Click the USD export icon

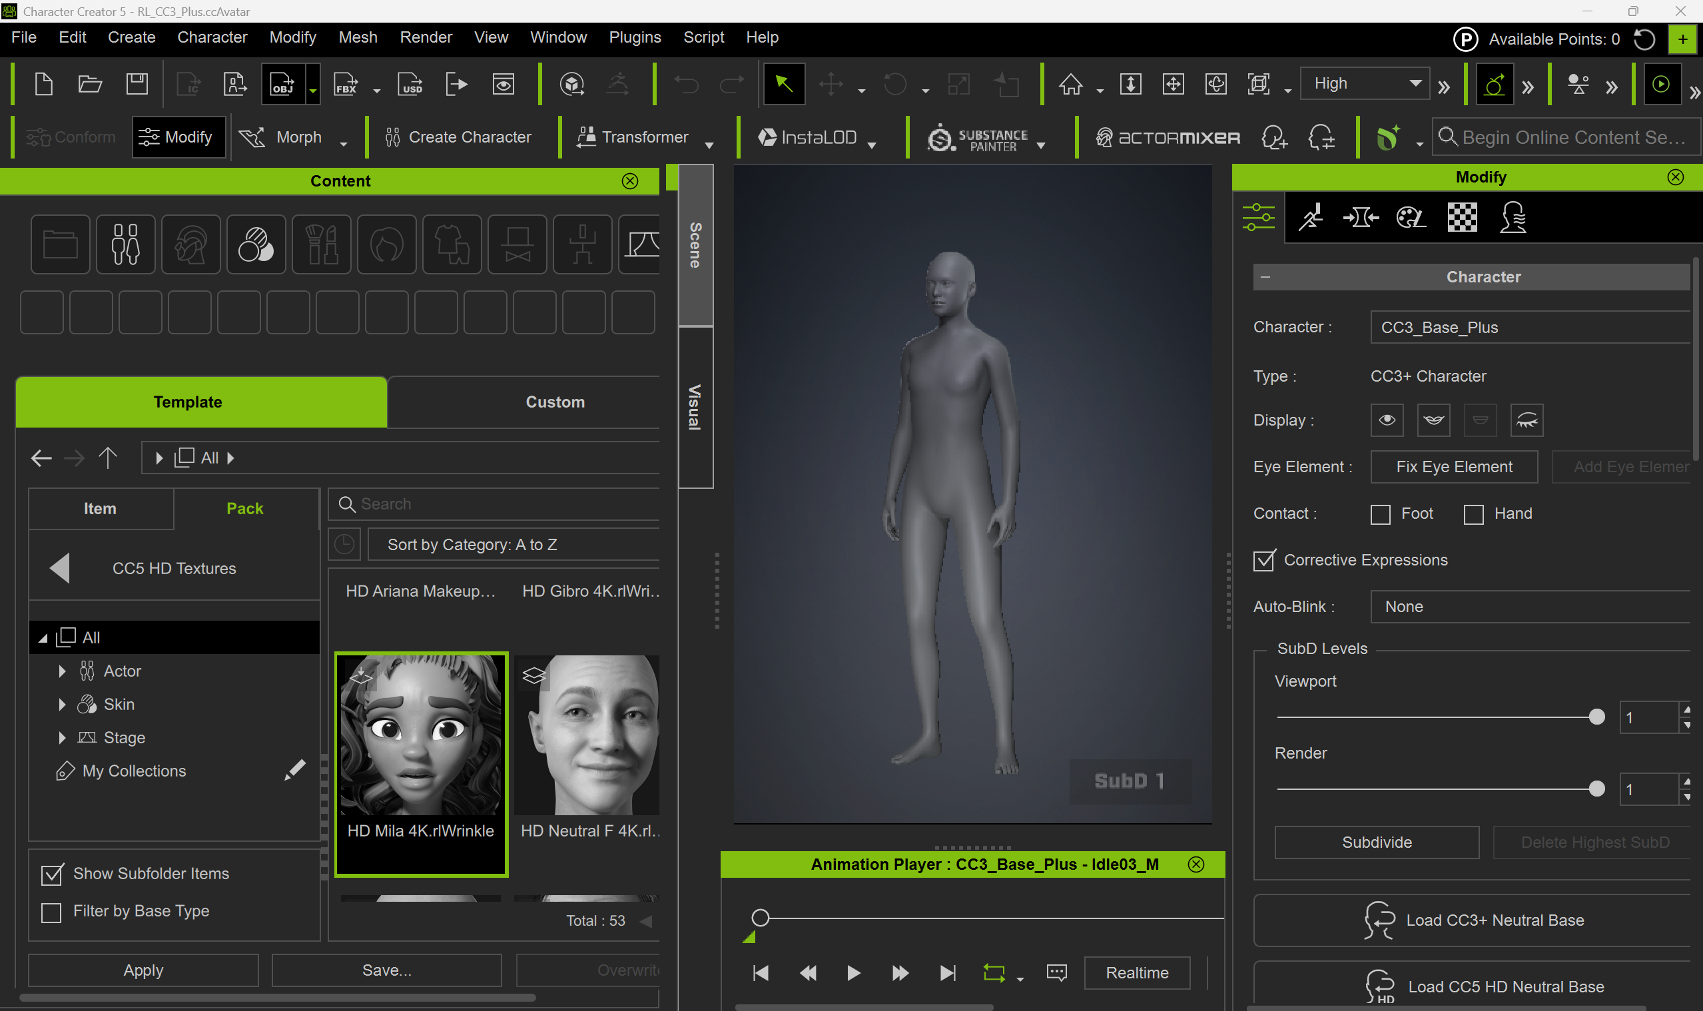tap(410, 84)
